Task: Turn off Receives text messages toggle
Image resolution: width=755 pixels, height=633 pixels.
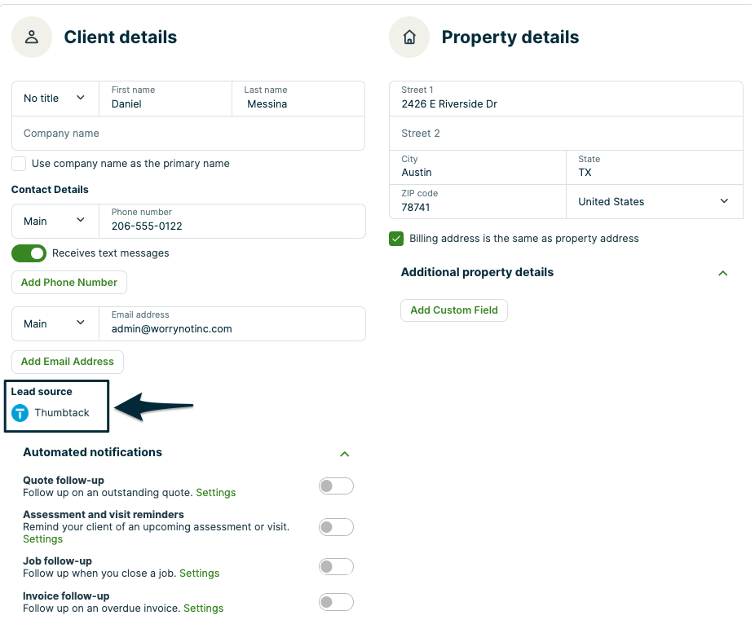Action: click(29, 253)
